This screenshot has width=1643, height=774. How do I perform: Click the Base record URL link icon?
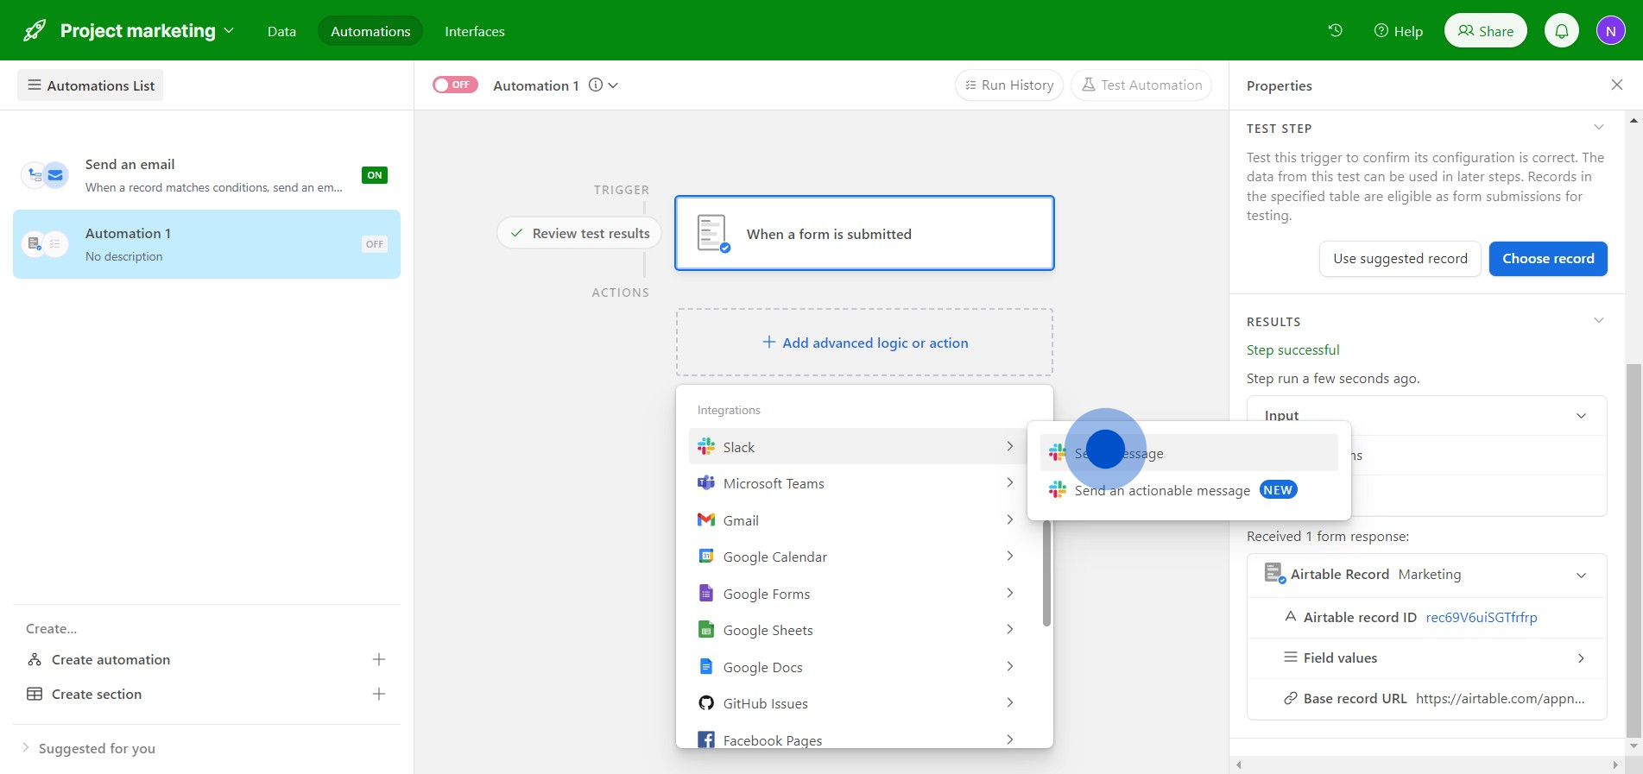click(x=1290, y=698)
